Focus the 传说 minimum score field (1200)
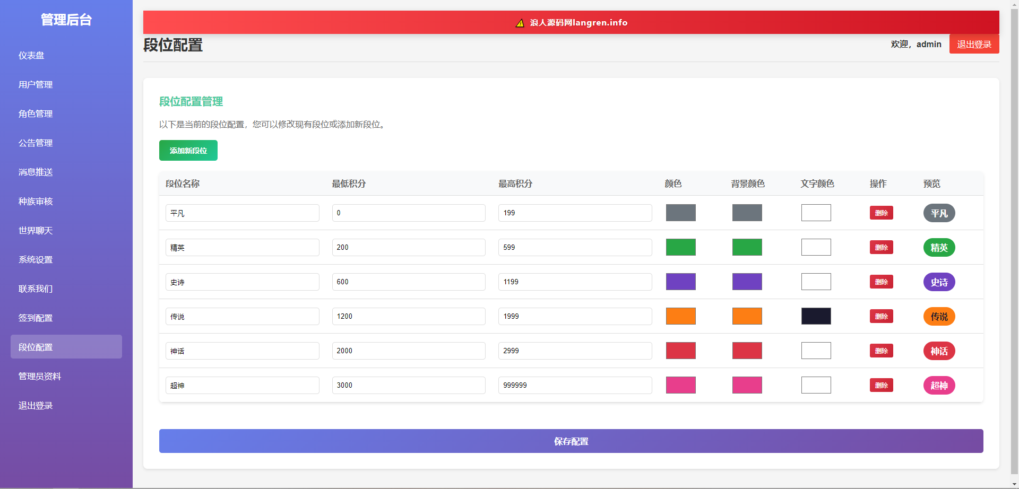The image size is (1019, 489). click(408, 317)
